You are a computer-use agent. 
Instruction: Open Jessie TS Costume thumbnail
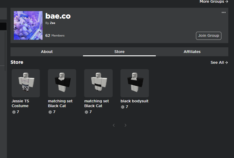tap(26, 83)
